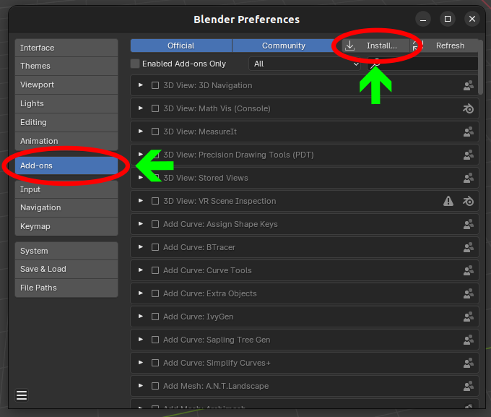Select the Add-ons preferences section

point(66,165)
